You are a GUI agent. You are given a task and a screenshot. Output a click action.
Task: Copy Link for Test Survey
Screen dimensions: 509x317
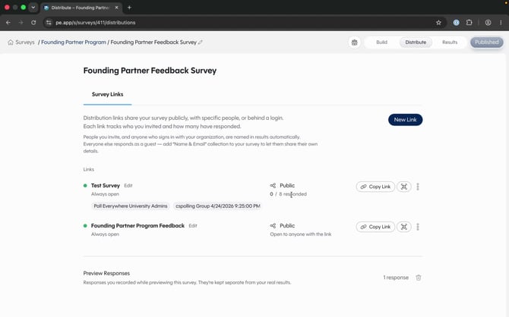coord(375,187)
